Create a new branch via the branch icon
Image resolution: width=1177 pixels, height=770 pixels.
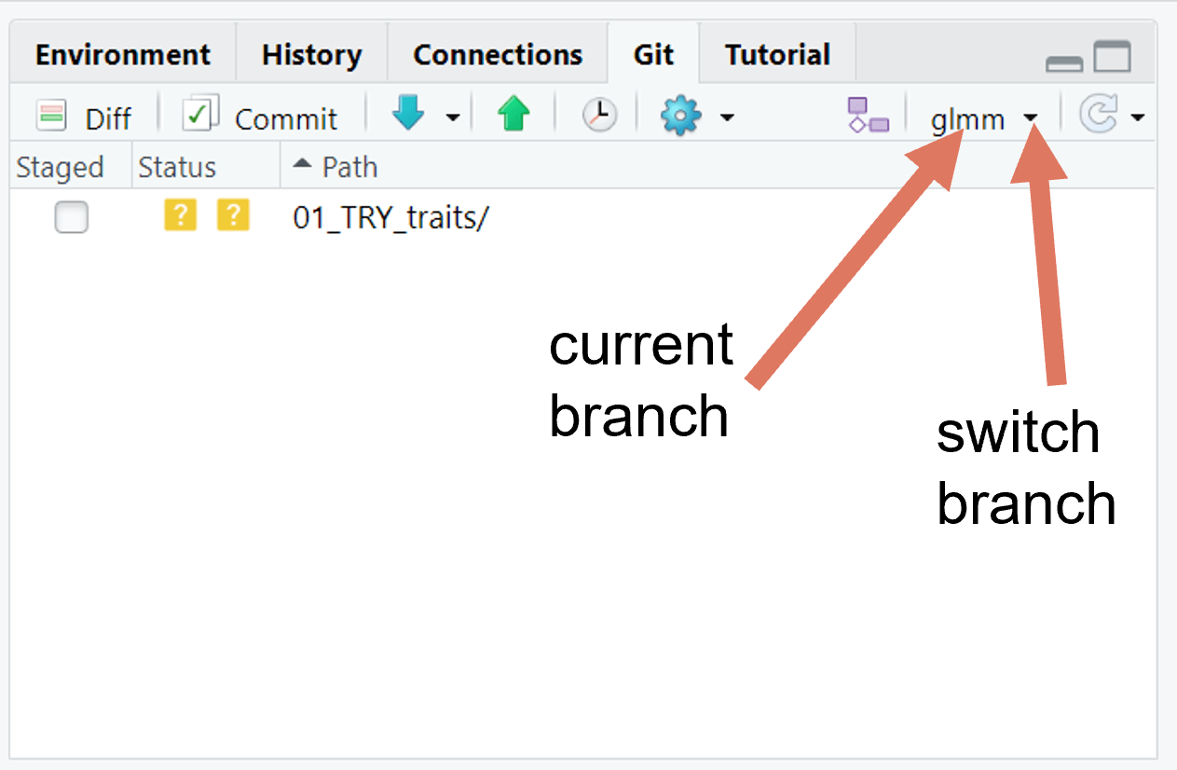[868, 114]
